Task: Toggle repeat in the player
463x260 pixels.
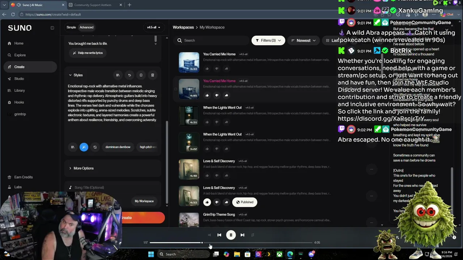Action: [x=252, y=235]
